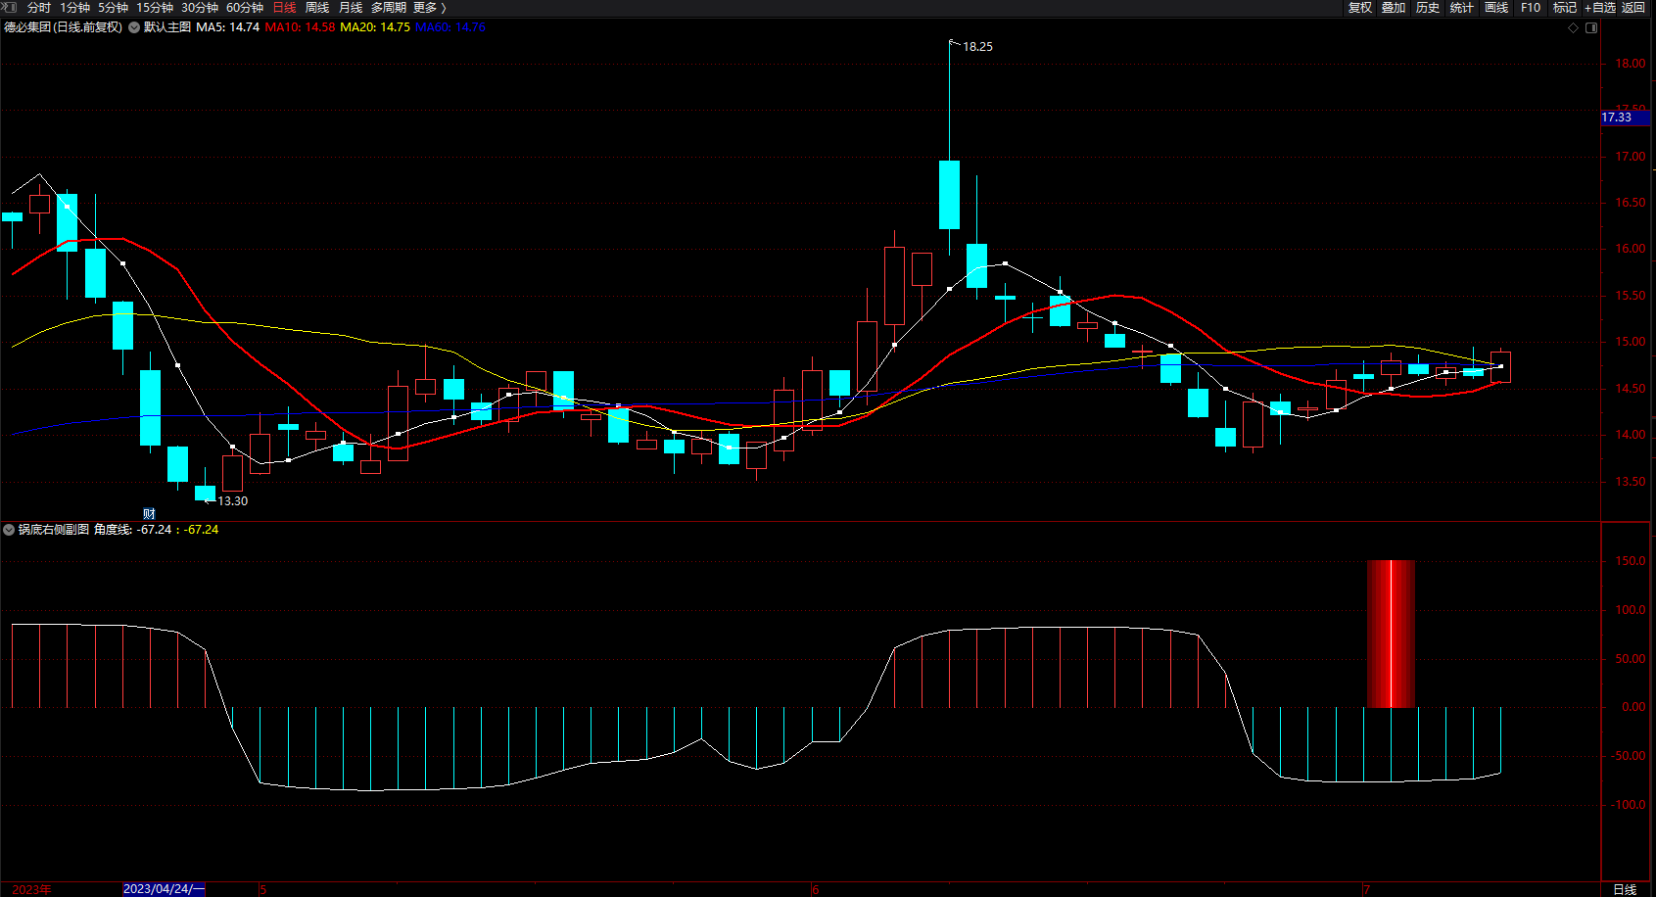
Task: Expand the 更多 timeframes menu
Action: 429,8
